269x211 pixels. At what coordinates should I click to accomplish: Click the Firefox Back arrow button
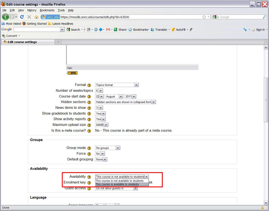click(x=6, y=17)
